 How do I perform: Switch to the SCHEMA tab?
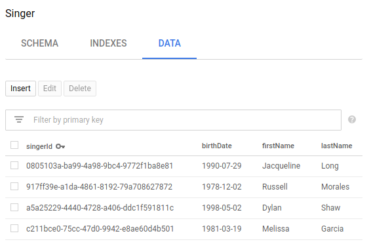[x=39, y=43]
